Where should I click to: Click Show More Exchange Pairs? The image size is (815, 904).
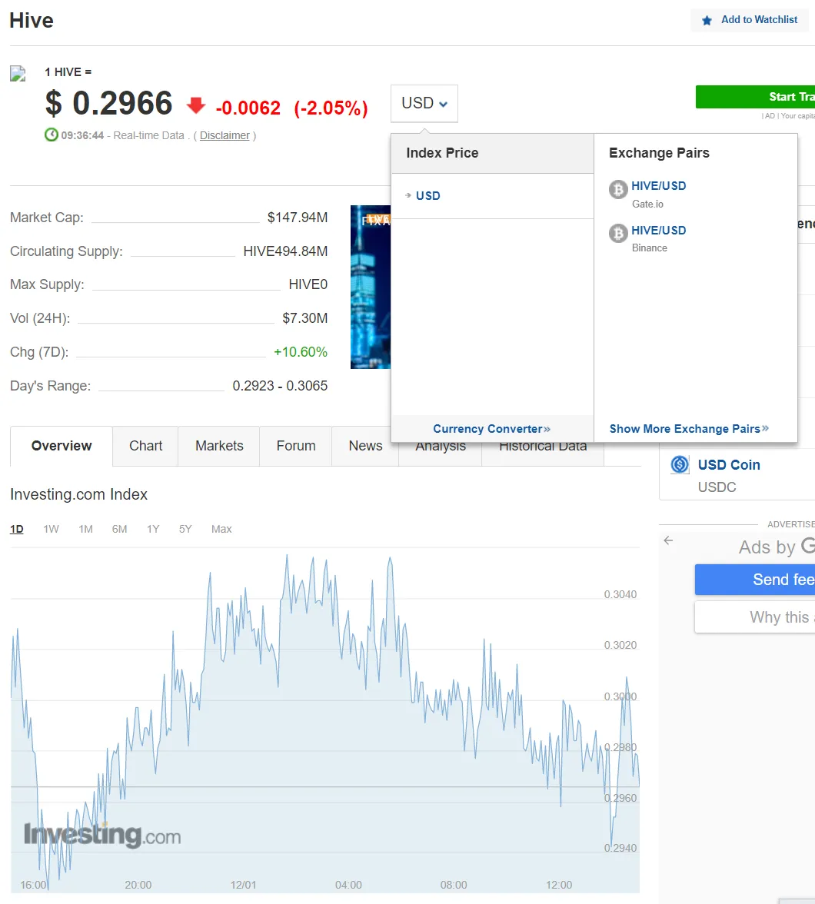[689, 429]
